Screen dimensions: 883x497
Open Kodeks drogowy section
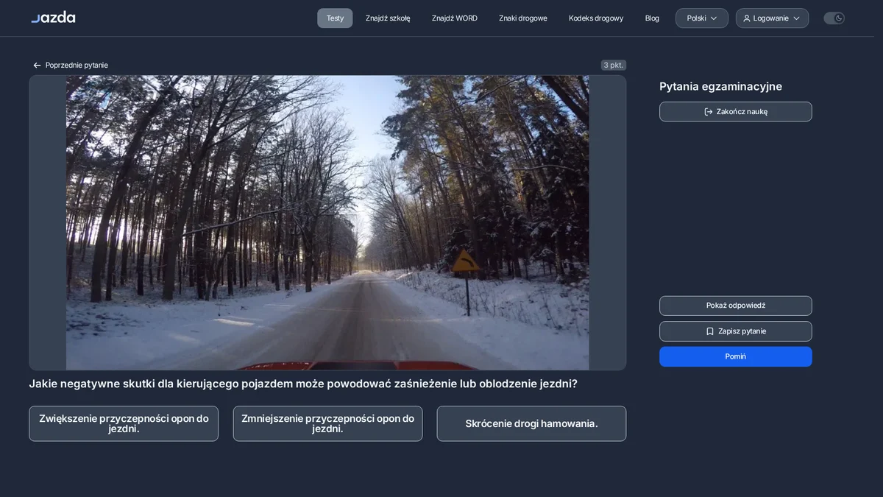(x=596, y=18)
